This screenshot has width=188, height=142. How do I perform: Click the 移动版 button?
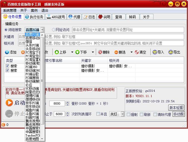179,114
